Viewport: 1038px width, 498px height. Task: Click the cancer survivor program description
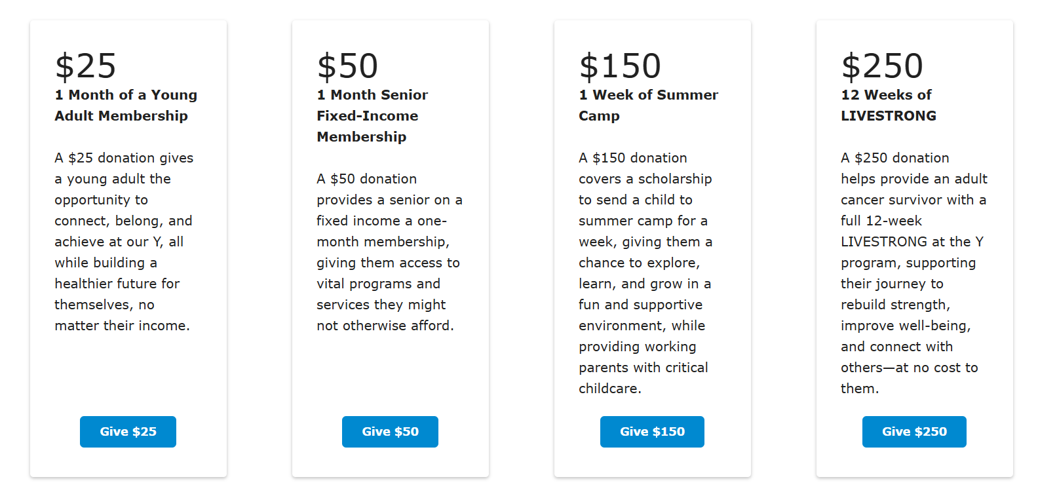coord(913,273)
